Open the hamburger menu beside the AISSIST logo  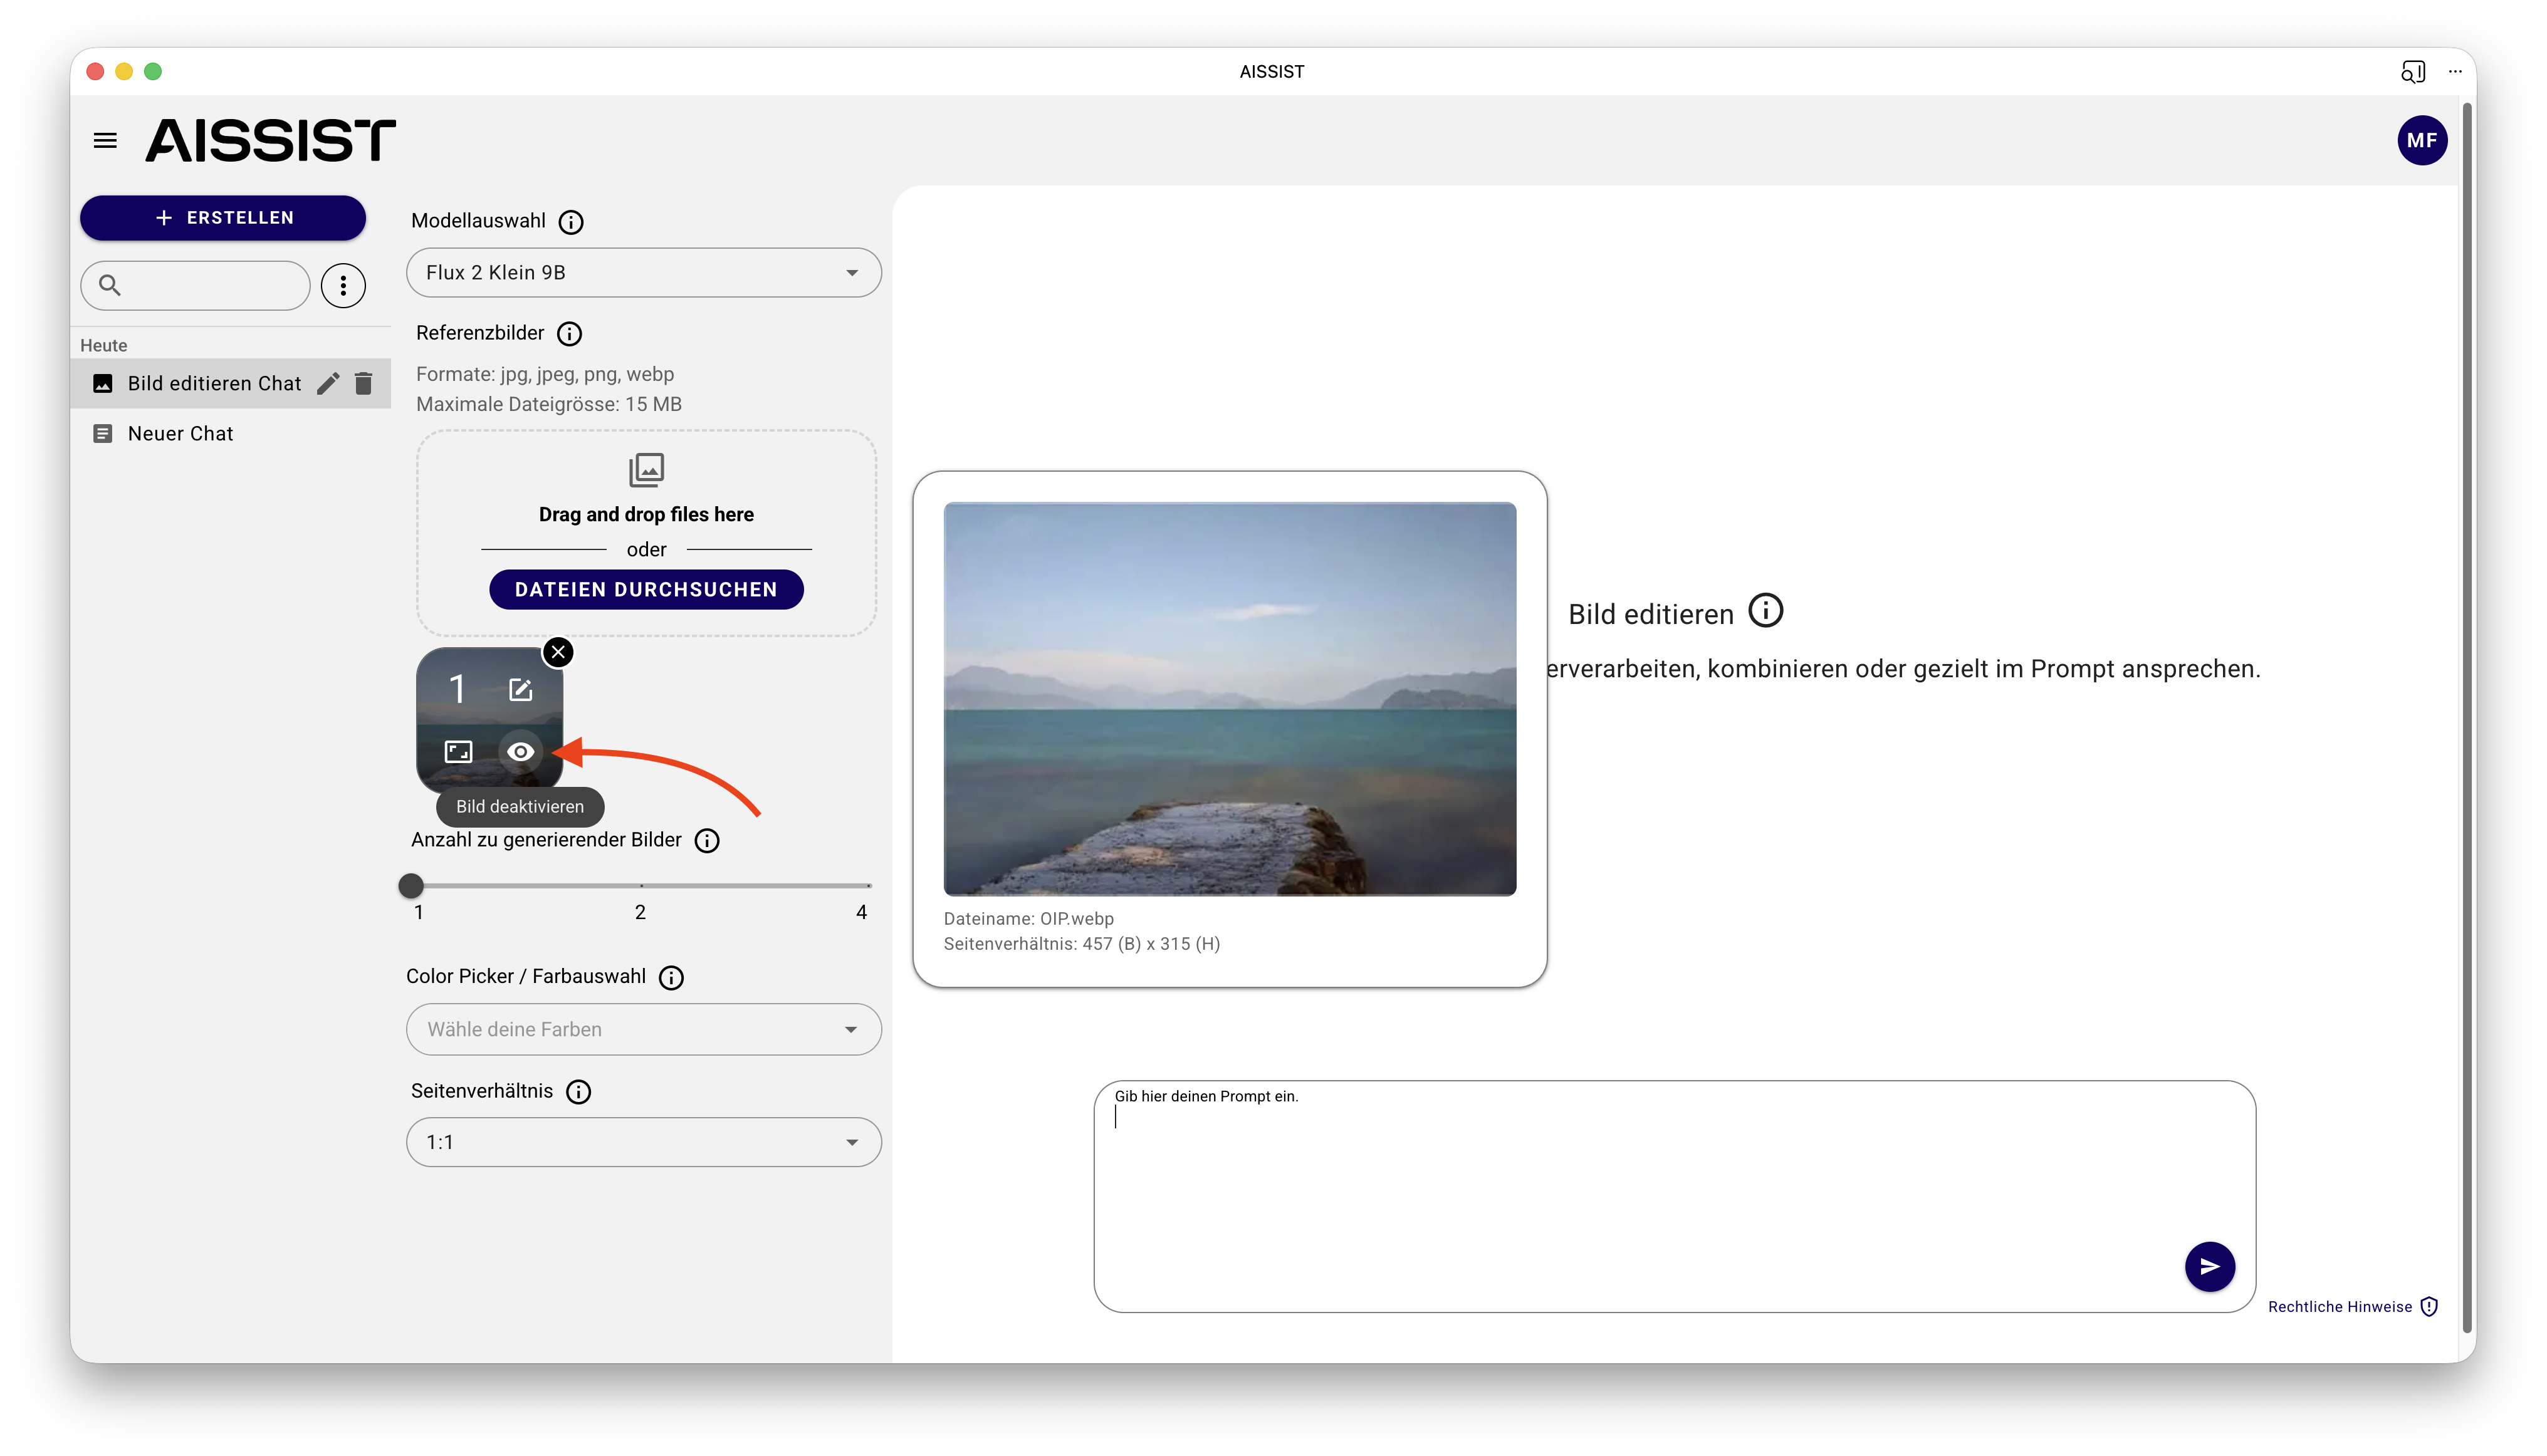pyautogui.click(x=105, y=140)
